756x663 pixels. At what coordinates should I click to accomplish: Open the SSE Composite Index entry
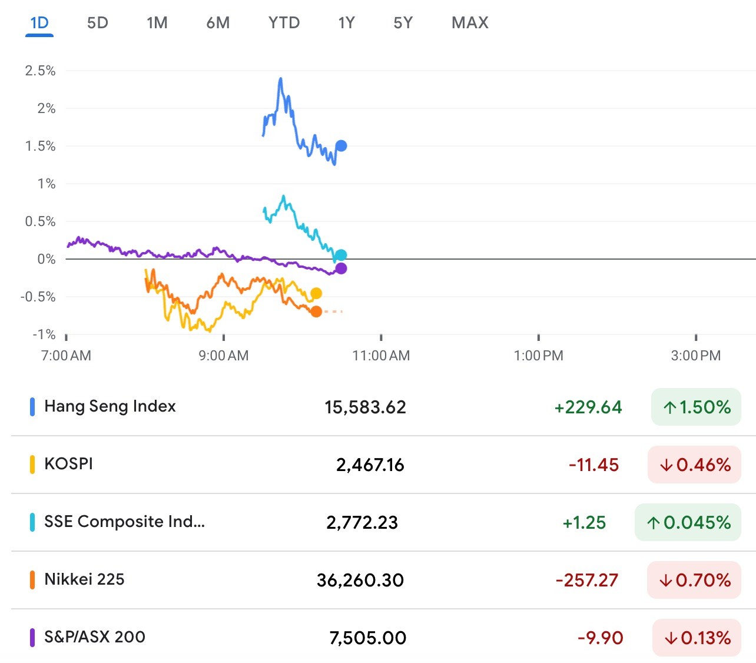coord(124,522)
